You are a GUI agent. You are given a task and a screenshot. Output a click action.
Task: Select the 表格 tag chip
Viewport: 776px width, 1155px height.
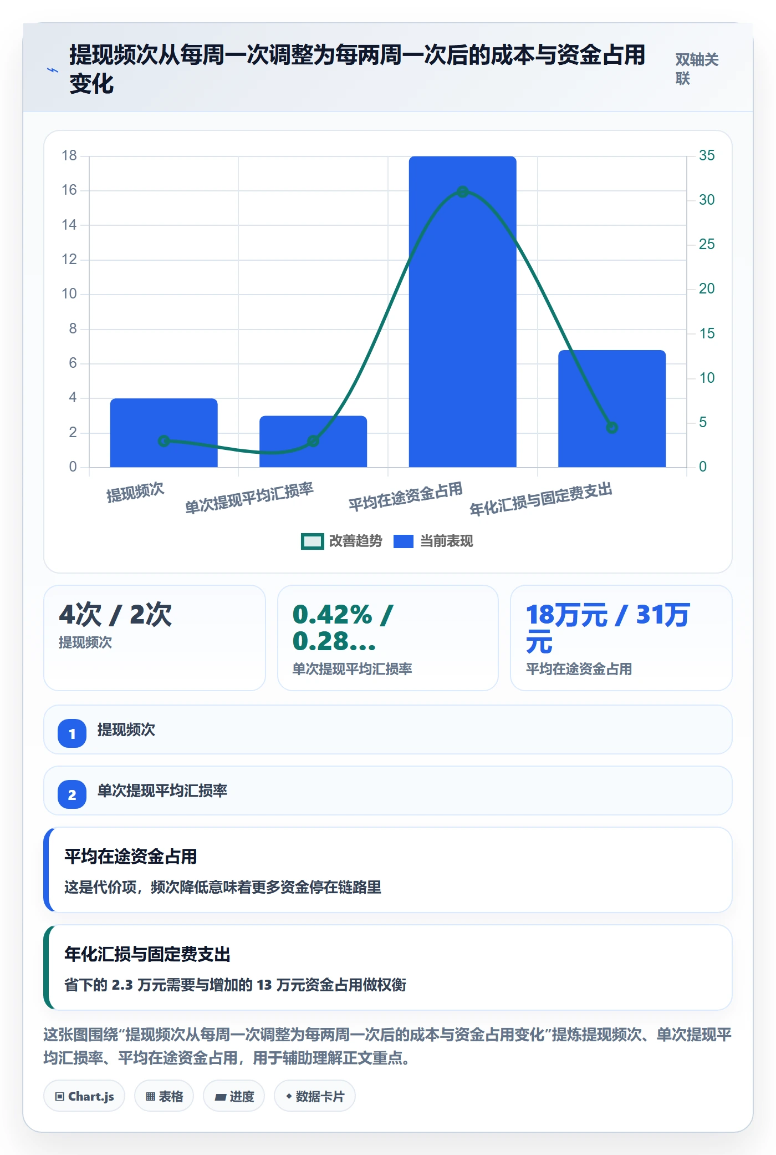click(164, 1096)
